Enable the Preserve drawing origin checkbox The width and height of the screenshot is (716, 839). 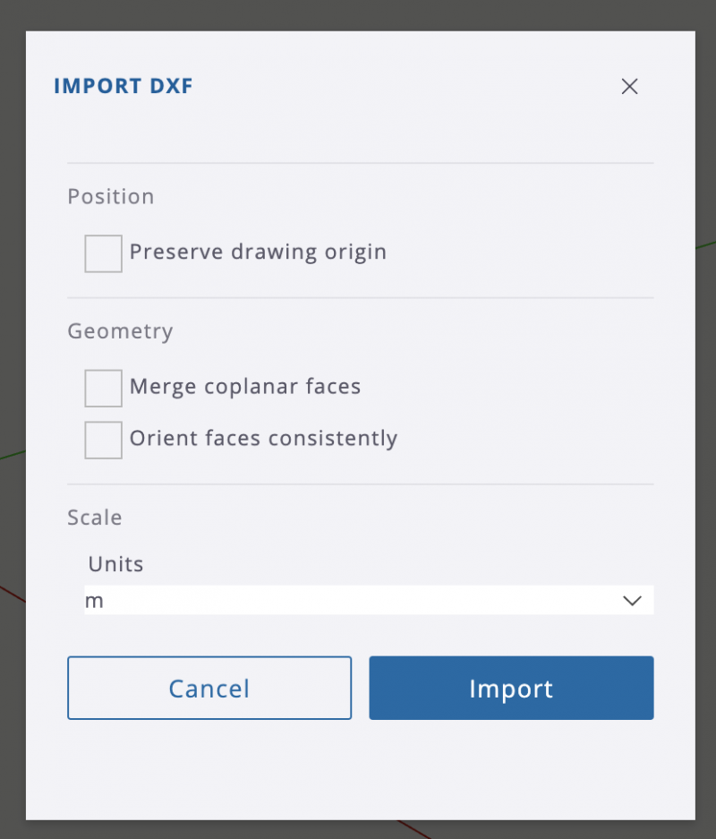point(104,253)
